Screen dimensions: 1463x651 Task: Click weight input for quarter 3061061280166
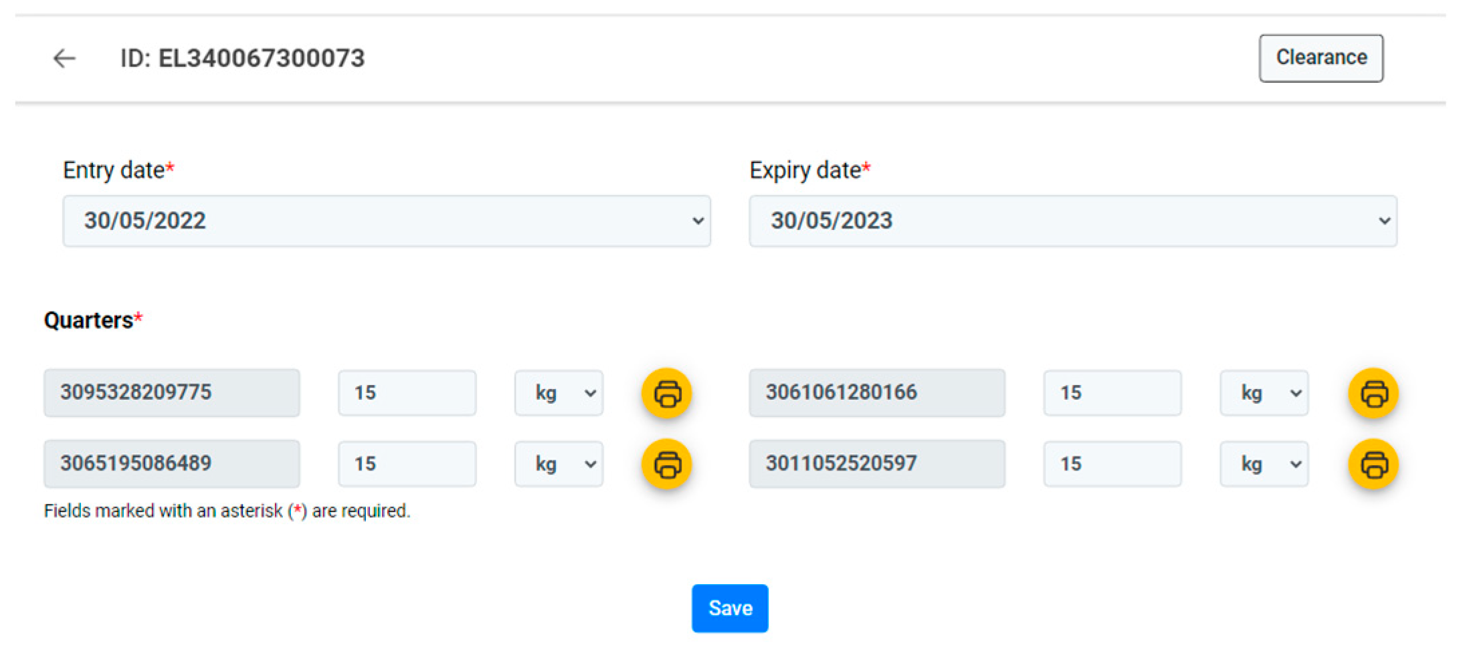pyautogui.click(x=1112, y=393)
